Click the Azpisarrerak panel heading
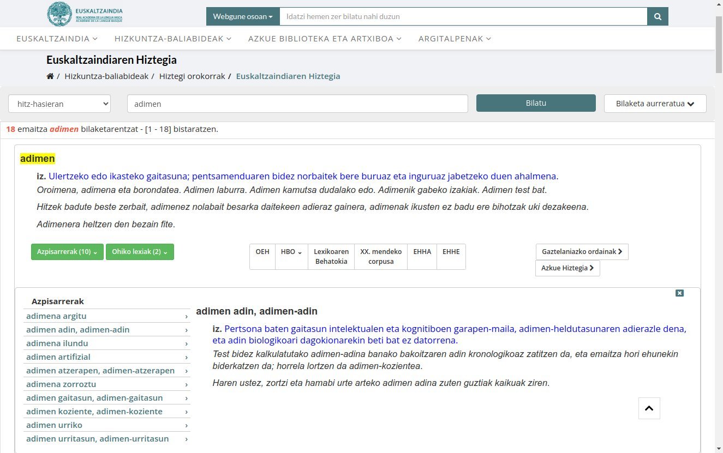Screen dimensions: 723x453 (x=58, y=301)
